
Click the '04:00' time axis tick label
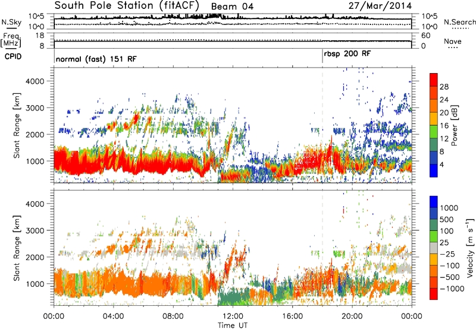[113, 317]
